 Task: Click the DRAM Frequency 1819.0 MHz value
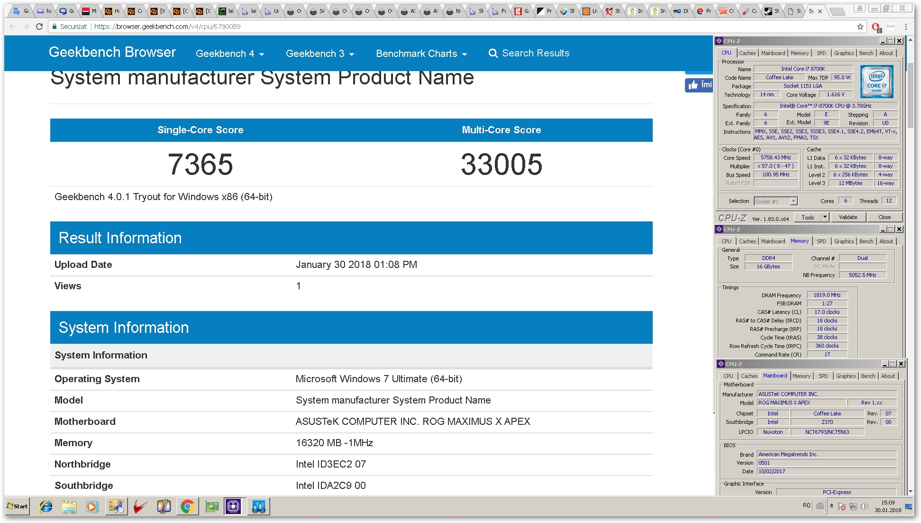tap(827, 295)
